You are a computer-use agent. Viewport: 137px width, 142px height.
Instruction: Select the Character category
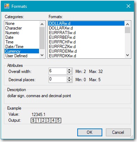click(x=22, y=28)
